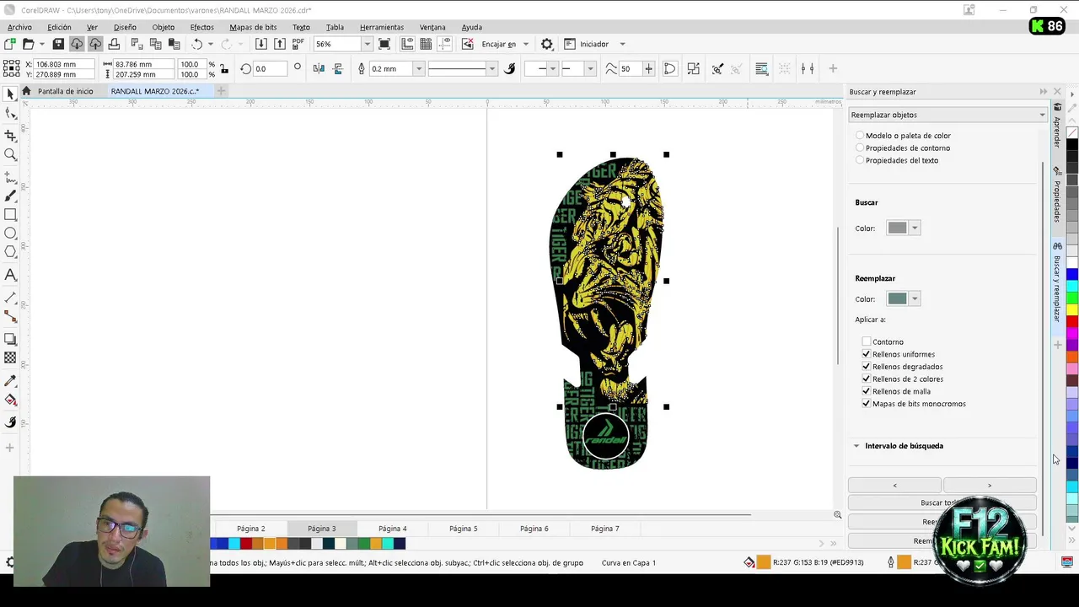The image size is (1079, 607).
Task: Uncheck Rellenos de malla checkbox
Action: tap(866, 391)
